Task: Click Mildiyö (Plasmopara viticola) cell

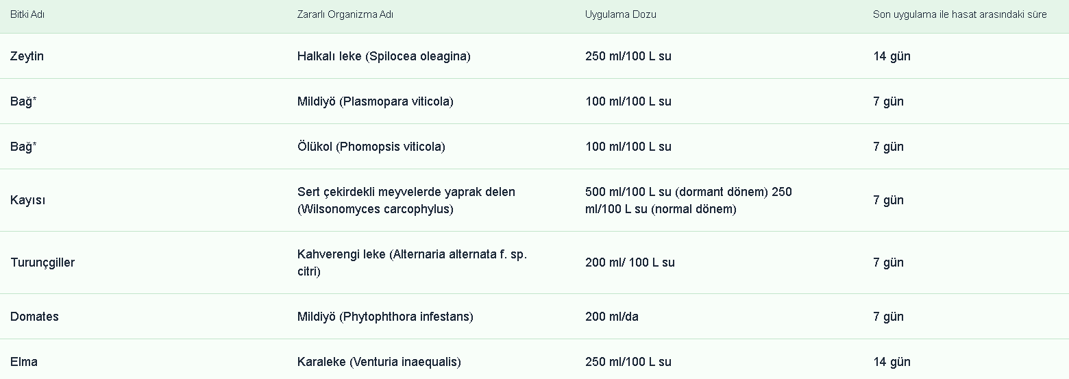Action: click(x=375, y=101)
